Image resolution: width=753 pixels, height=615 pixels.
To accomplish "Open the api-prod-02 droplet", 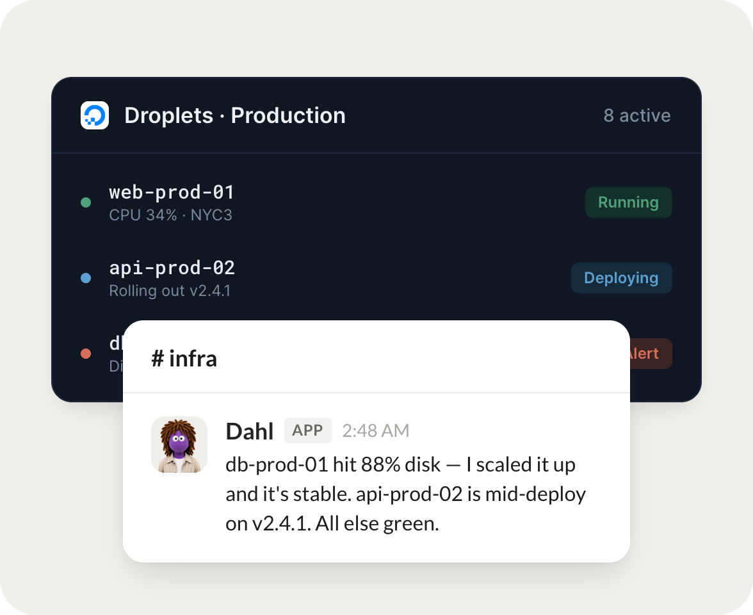I will point(172,268).
